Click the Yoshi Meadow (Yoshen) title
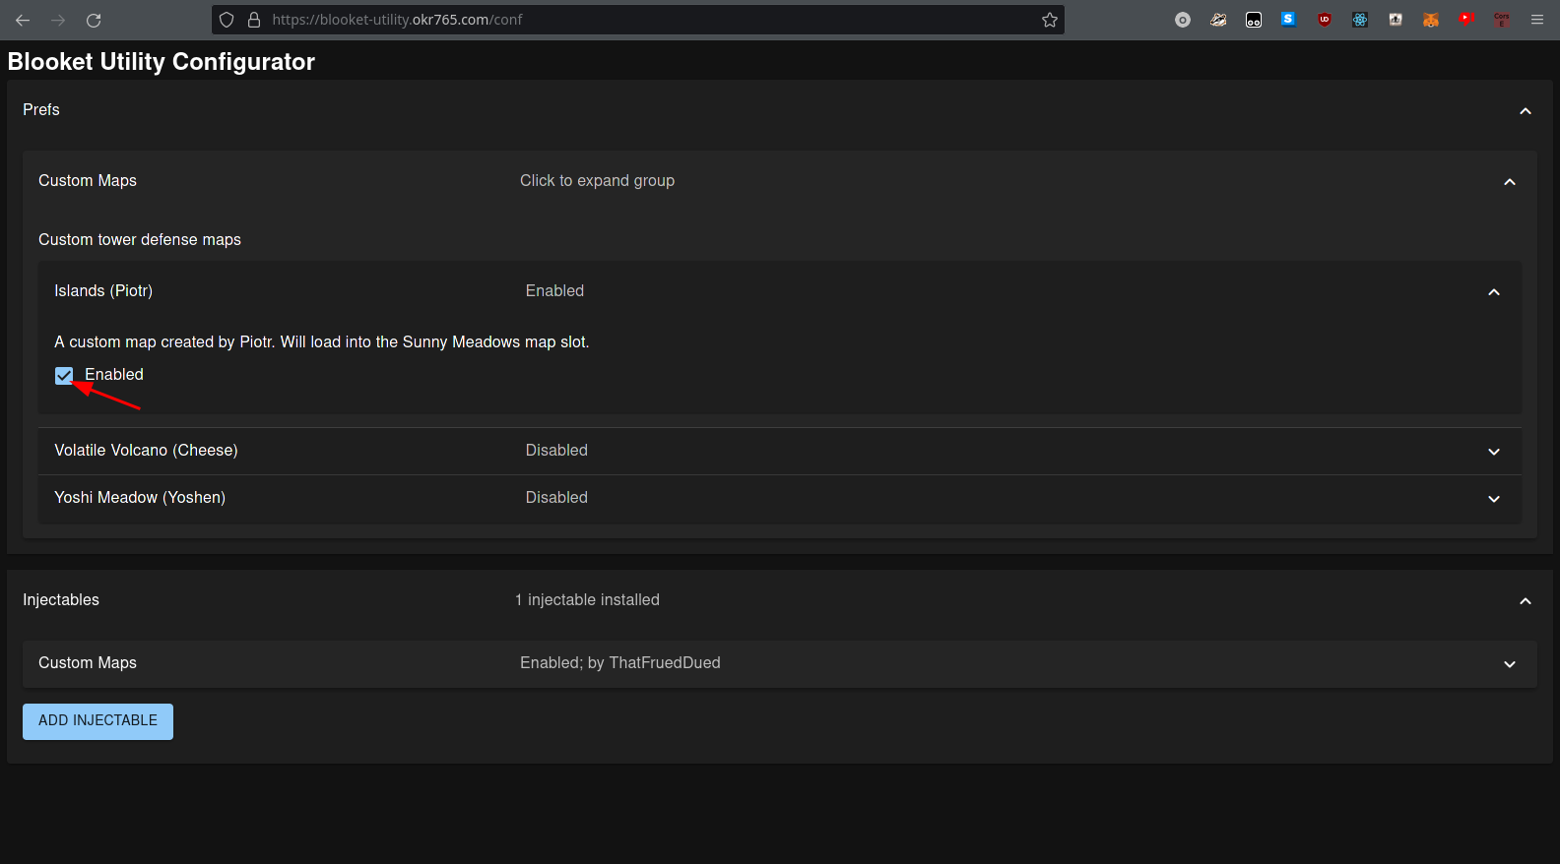 (x=140, y=497)
